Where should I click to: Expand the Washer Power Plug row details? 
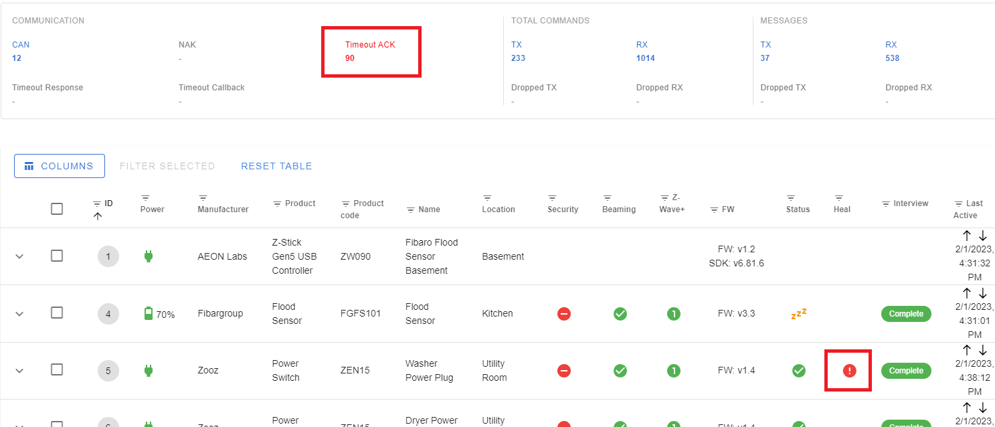pyautogui.click(x=19, y=369)
